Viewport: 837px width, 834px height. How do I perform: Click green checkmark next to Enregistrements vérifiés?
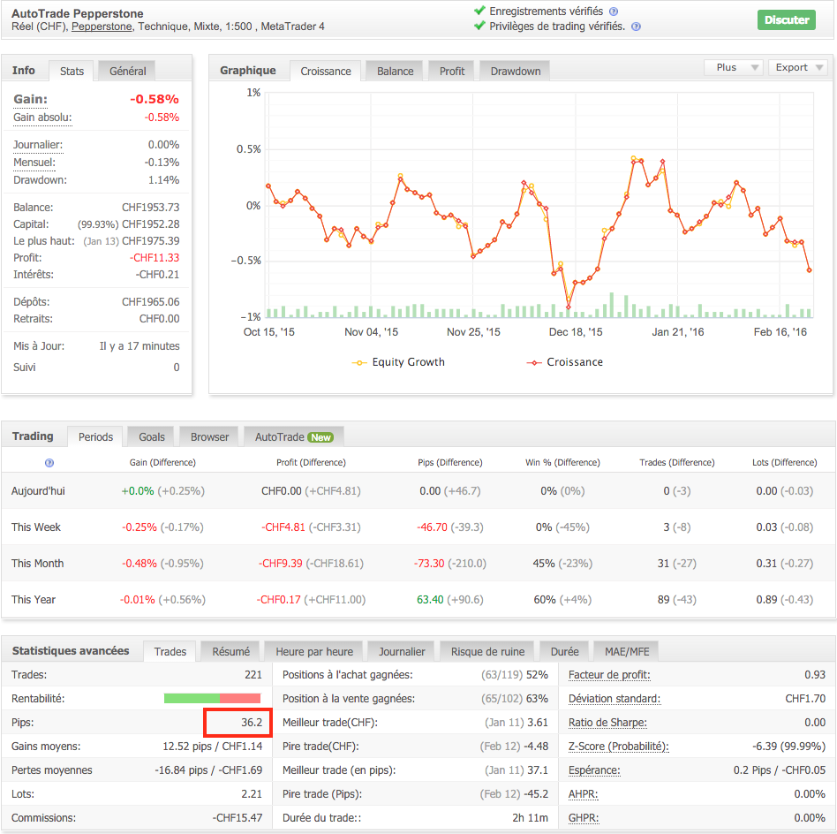click(x=479, y=11)
